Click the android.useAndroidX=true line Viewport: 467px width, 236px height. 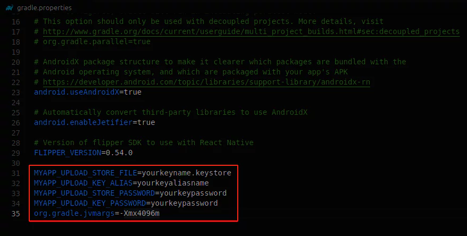(88, 92)
